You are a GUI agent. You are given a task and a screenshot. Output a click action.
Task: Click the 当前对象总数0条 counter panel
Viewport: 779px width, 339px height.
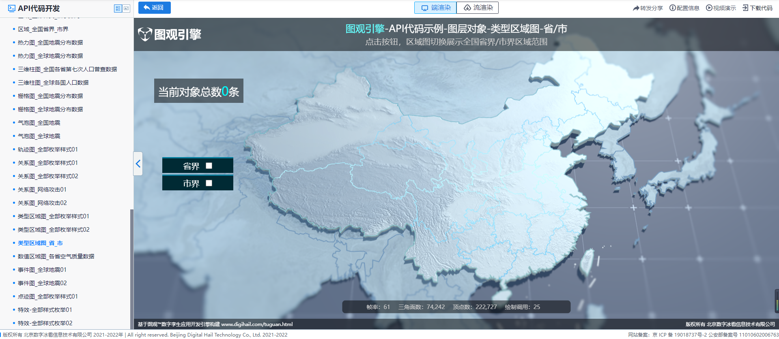click(199, 91)
